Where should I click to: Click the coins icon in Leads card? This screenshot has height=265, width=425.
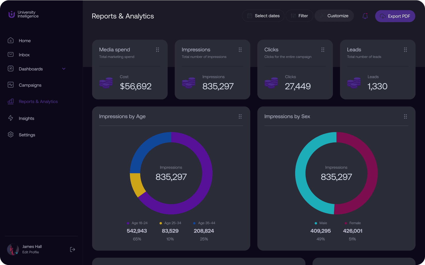[x=354, y=83]
